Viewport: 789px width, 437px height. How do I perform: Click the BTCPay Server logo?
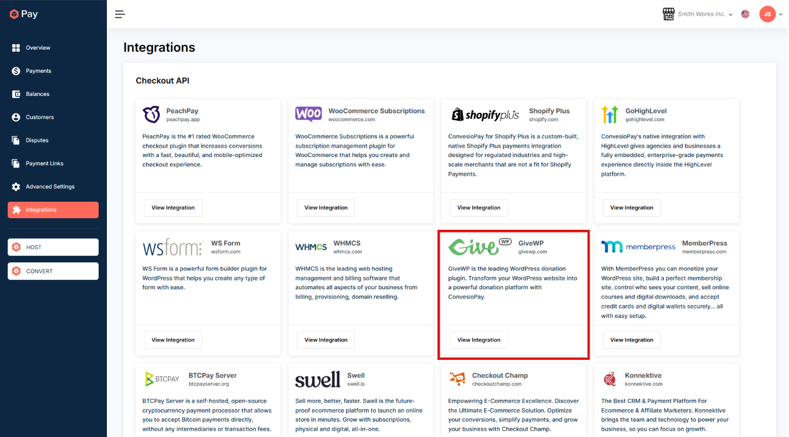click(162, 379)
